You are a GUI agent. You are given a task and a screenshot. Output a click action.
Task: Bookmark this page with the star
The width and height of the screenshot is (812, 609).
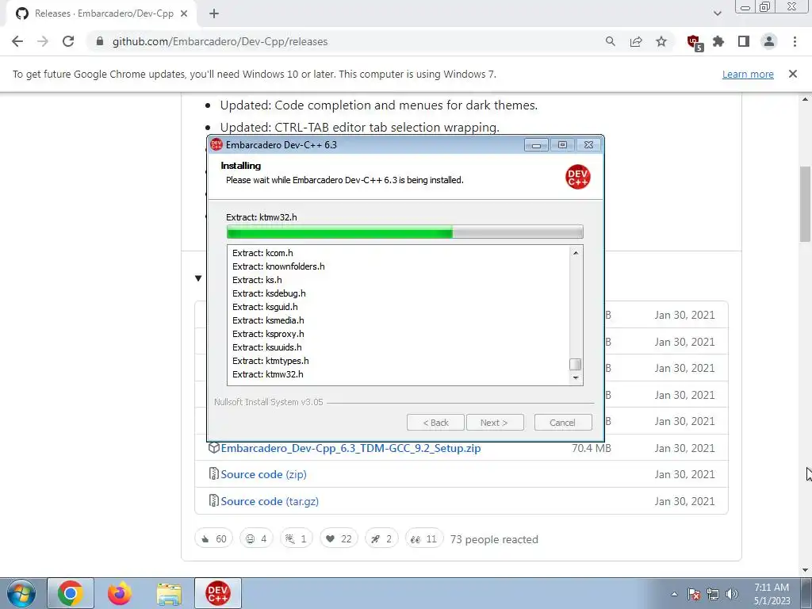coord(661,41)
